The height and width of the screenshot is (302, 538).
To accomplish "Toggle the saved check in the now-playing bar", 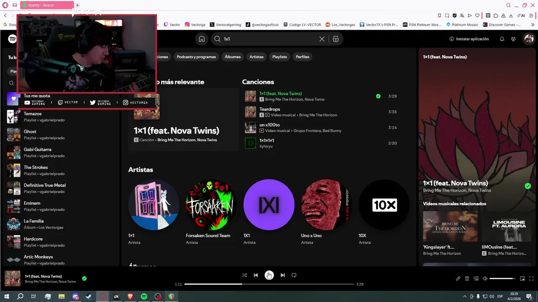I will click(84, 279).
